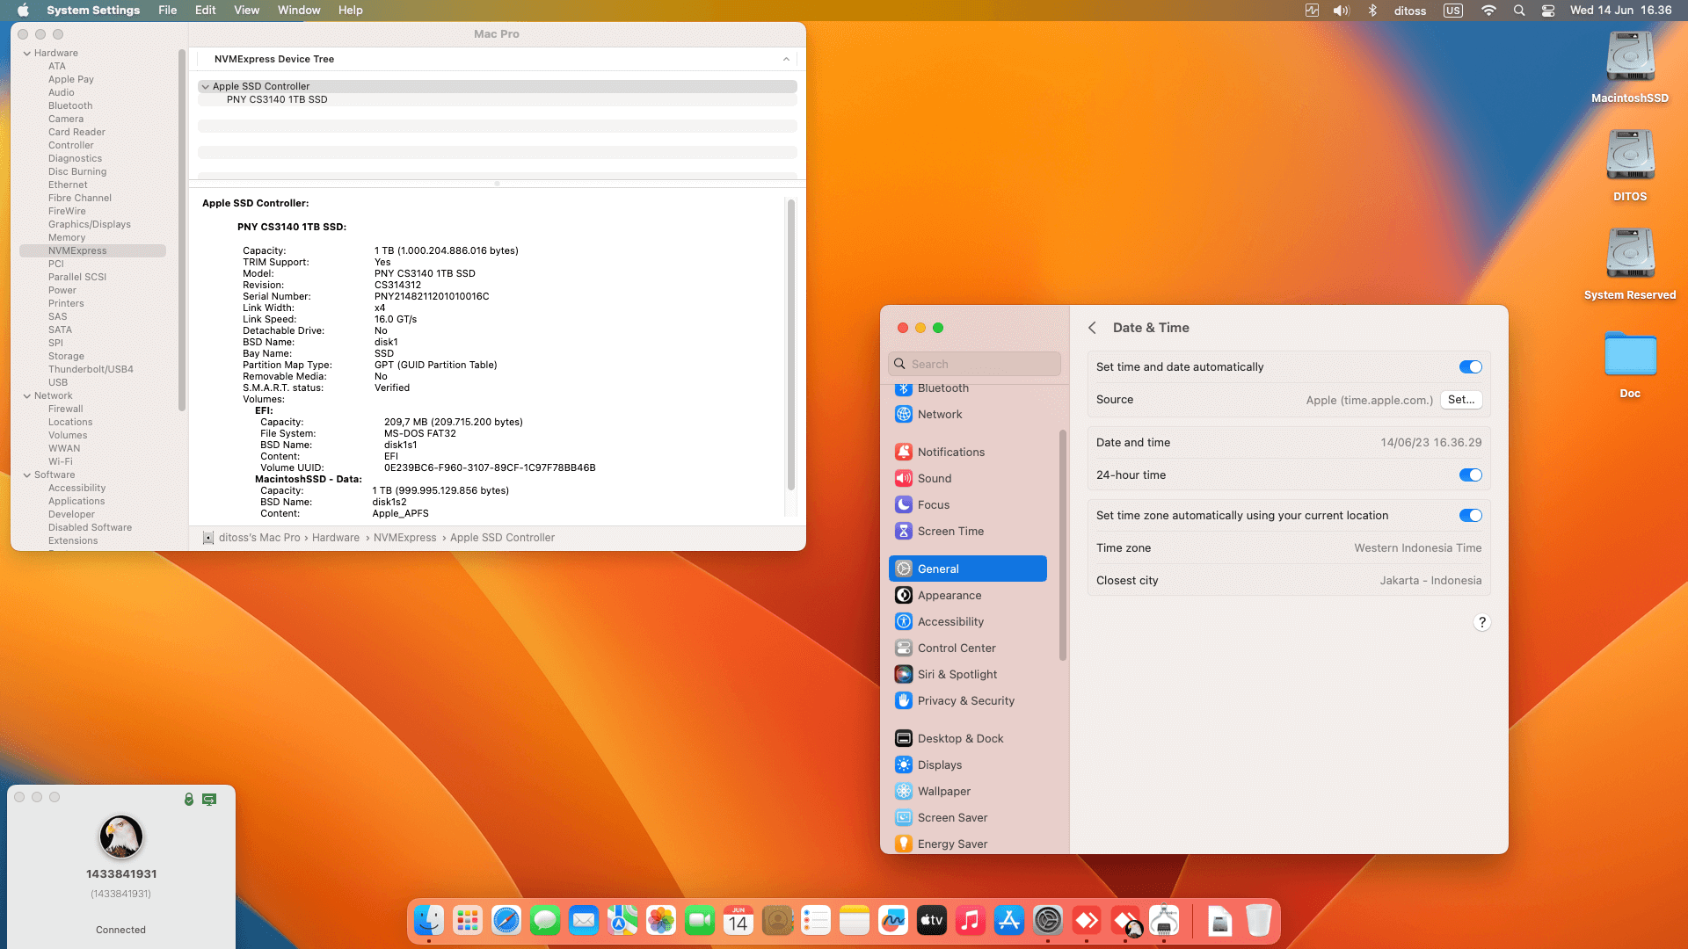The height and width of the screenshot is (949, 1688).
Task: Open Privacy & Security settings
Action: tap(968, 701)
